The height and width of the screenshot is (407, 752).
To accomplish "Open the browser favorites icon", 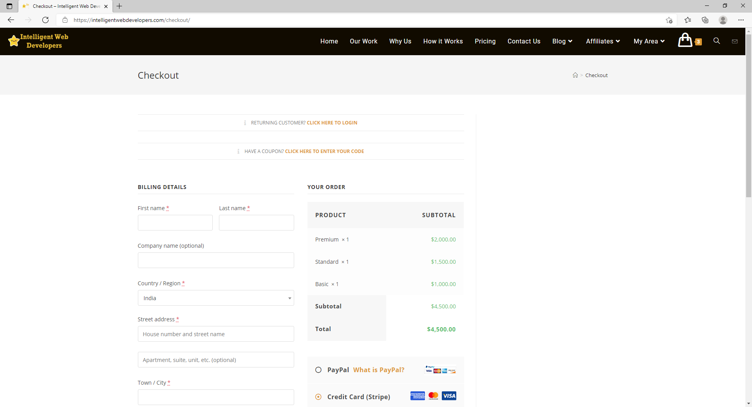I will click(x=688, y=20).
